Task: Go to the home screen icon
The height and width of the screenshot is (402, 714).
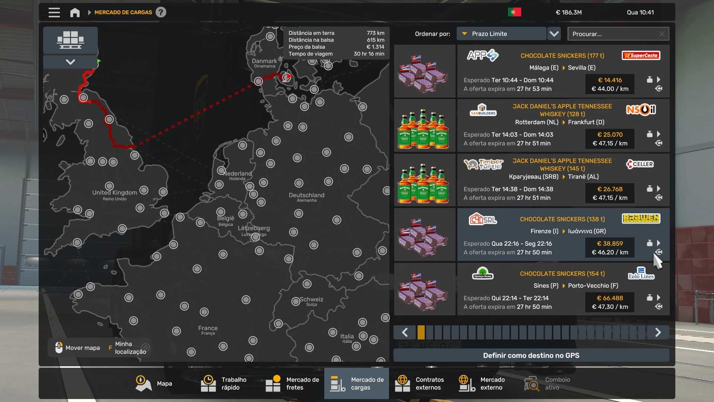Action: (x=75, y=12)
